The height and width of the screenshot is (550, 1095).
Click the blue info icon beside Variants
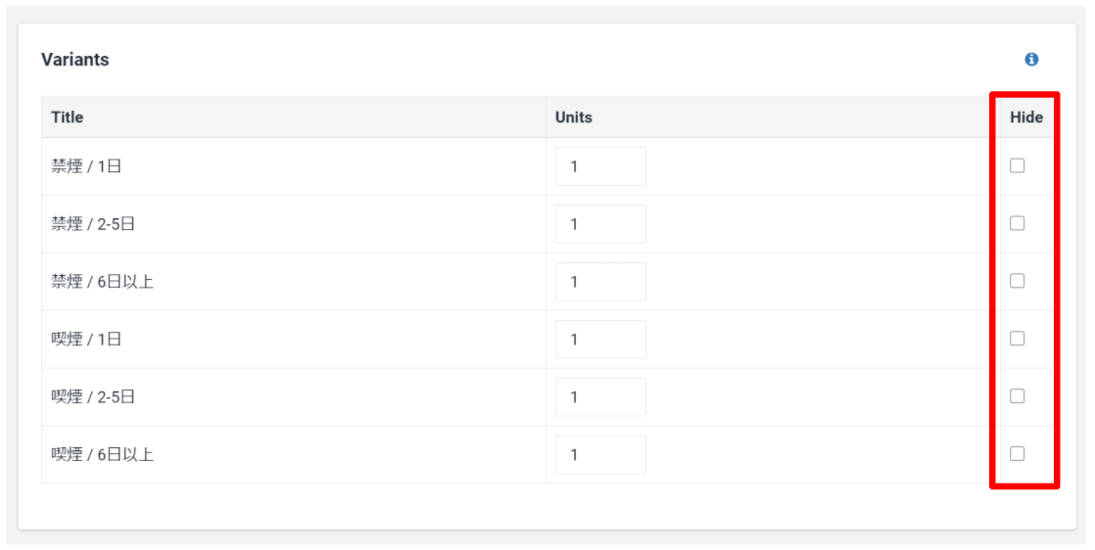pyautogui.click(x=1031, y=60)
